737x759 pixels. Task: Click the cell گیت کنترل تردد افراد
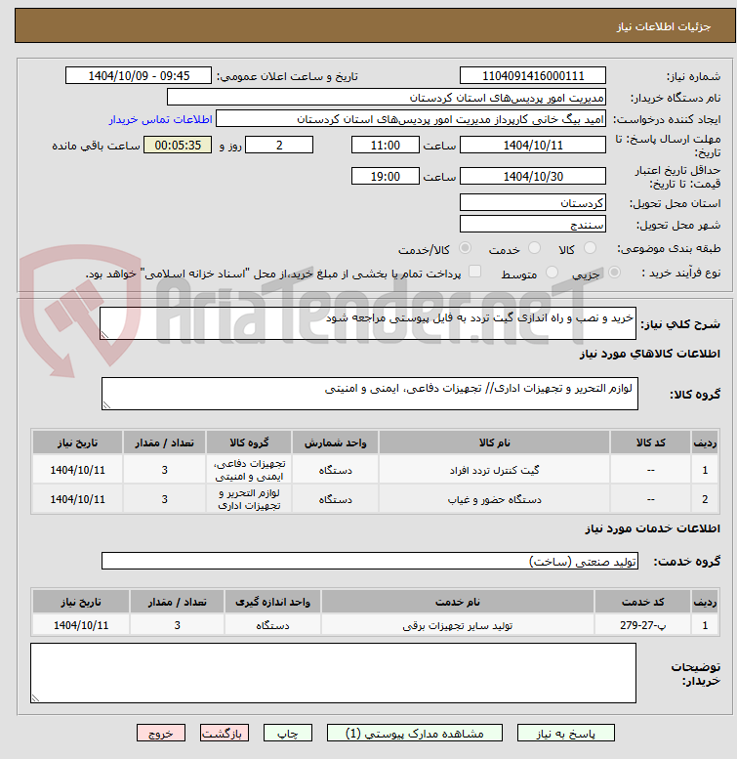tap(494, 470)
